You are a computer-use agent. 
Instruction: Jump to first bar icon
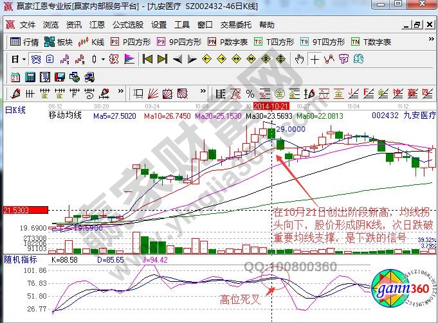pyautogui.click(x=147, y=60)
